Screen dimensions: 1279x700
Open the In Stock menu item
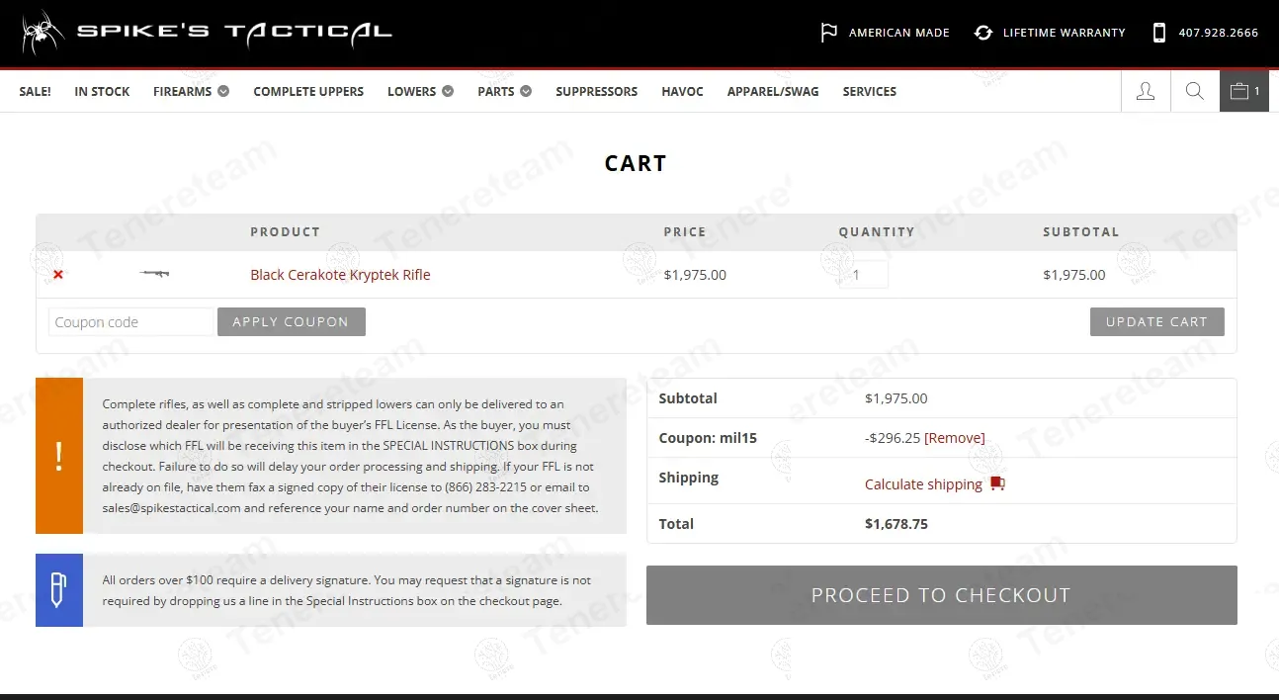pyautogui.click(x=102, y=91)
